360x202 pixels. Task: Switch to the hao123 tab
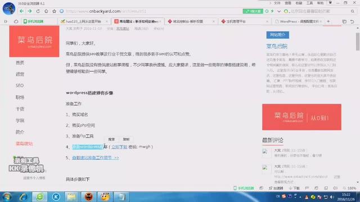tap(84, 21)
